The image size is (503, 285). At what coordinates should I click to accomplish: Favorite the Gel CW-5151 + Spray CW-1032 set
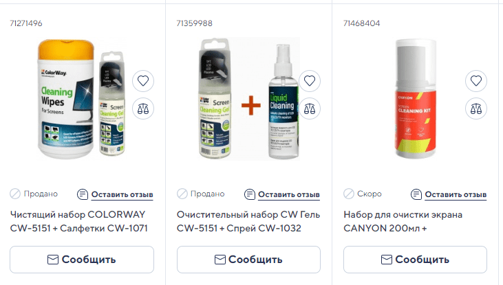310,81
